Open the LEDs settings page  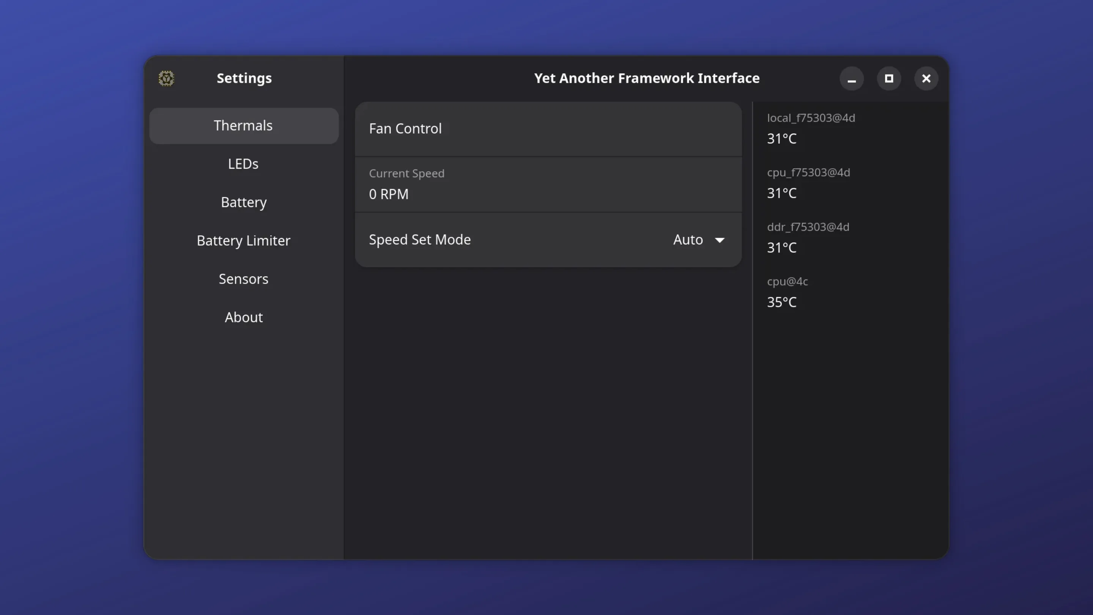pyautogui.click(x=244, y=164)
